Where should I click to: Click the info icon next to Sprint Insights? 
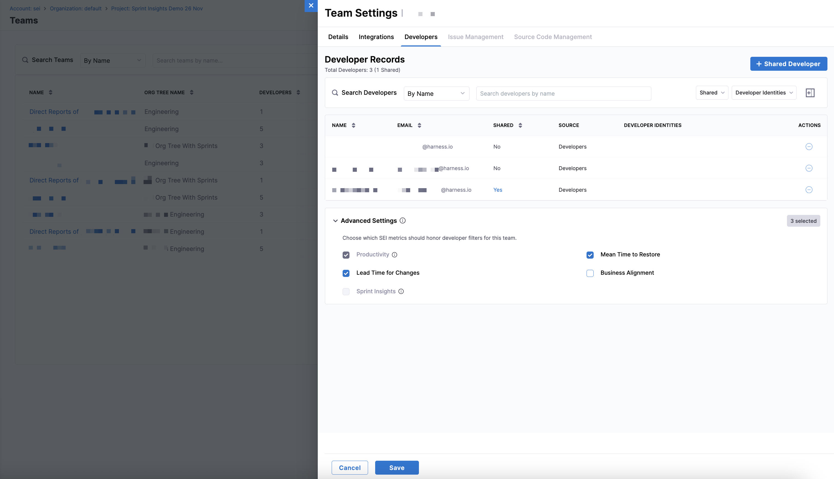pos(401,291)
